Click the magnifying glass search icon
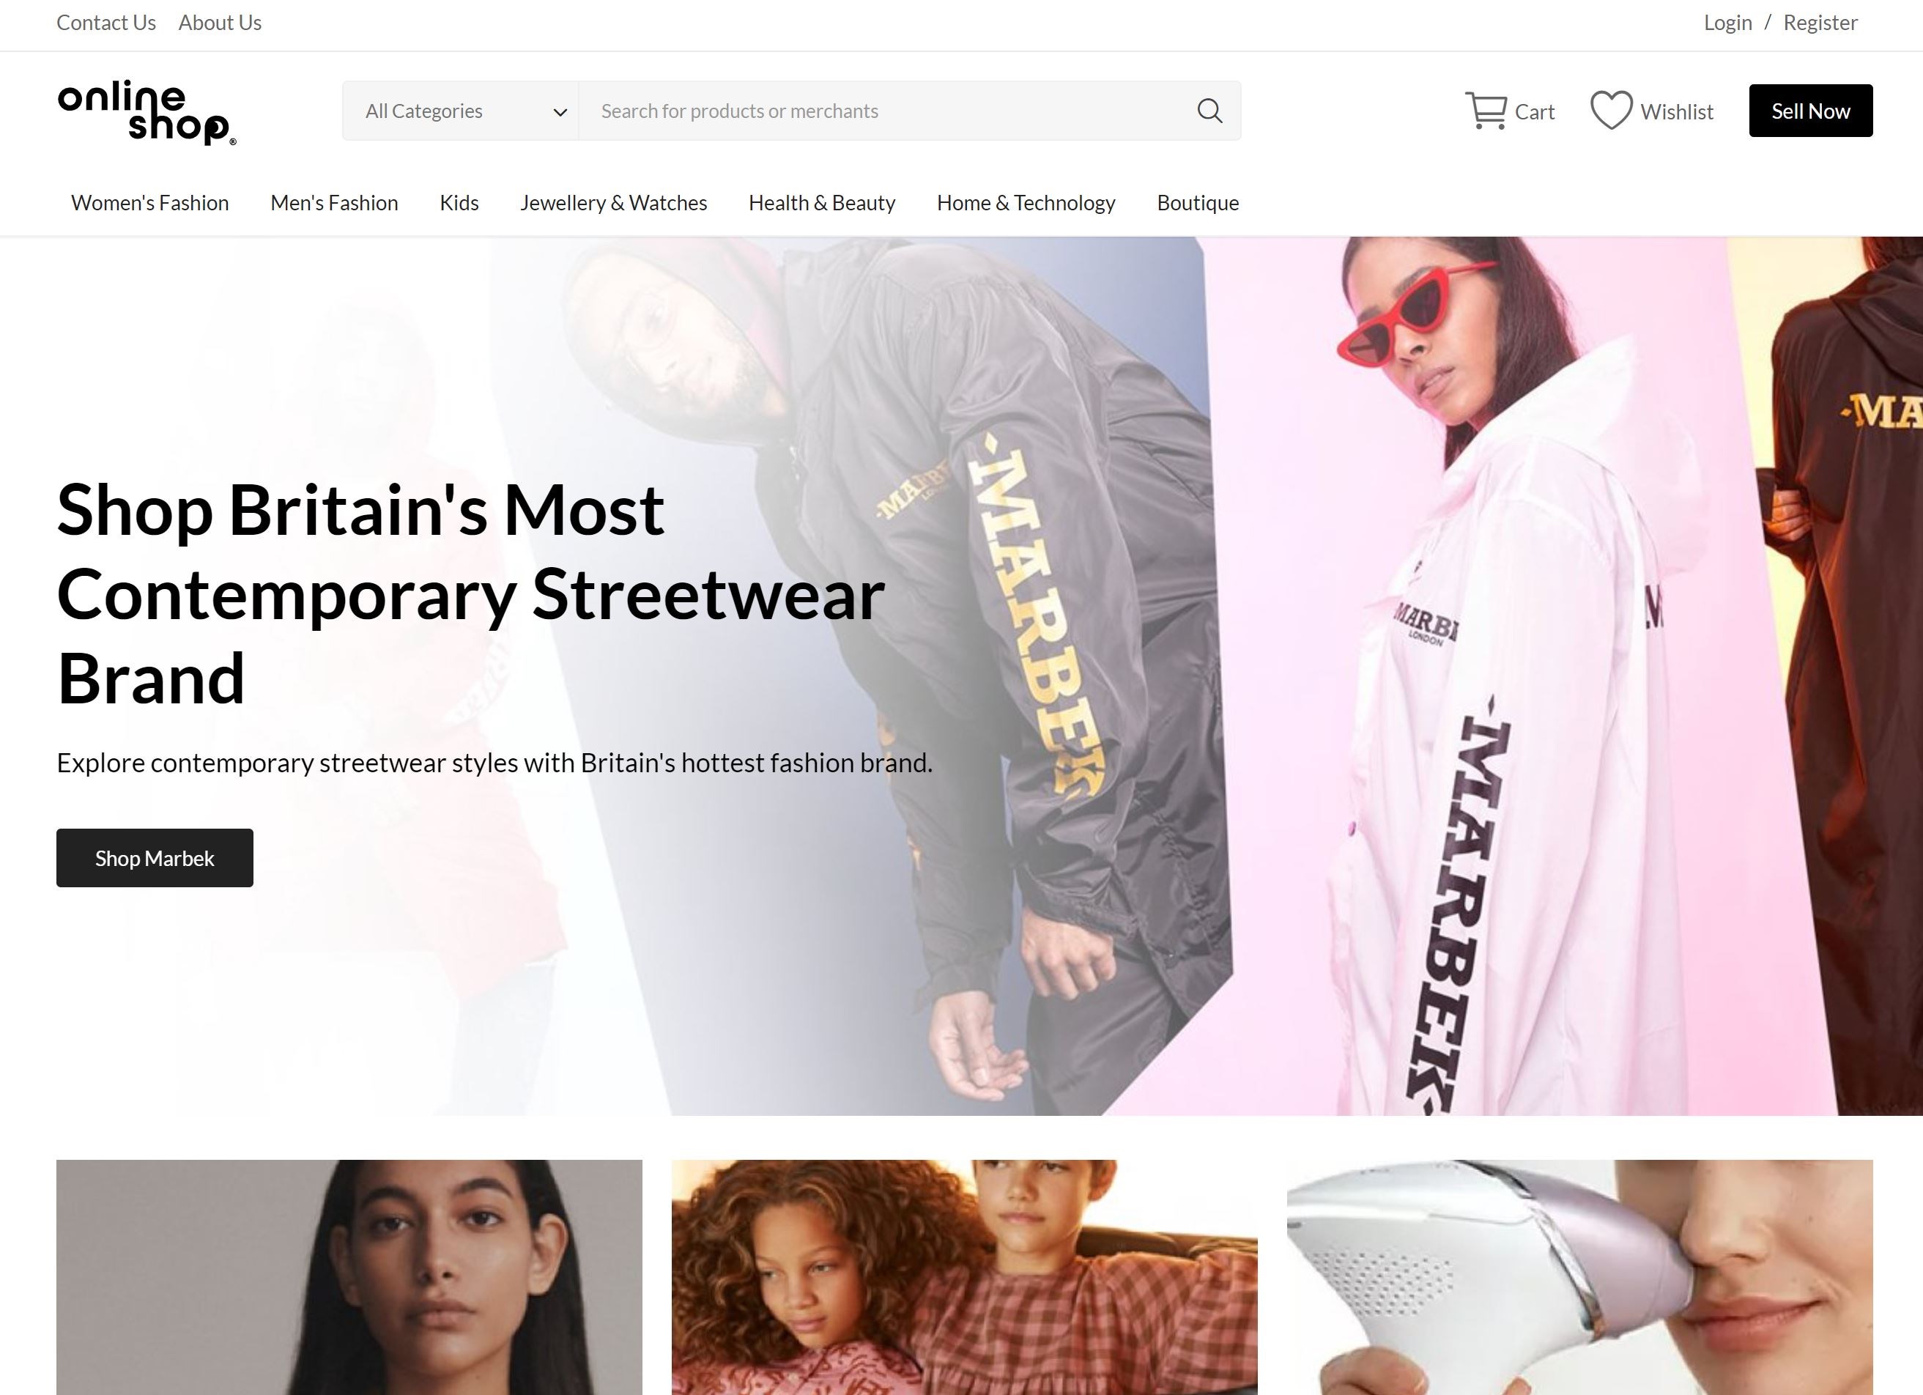The height and width of the screenshot is (1395, 1923). coord(1209,111)
